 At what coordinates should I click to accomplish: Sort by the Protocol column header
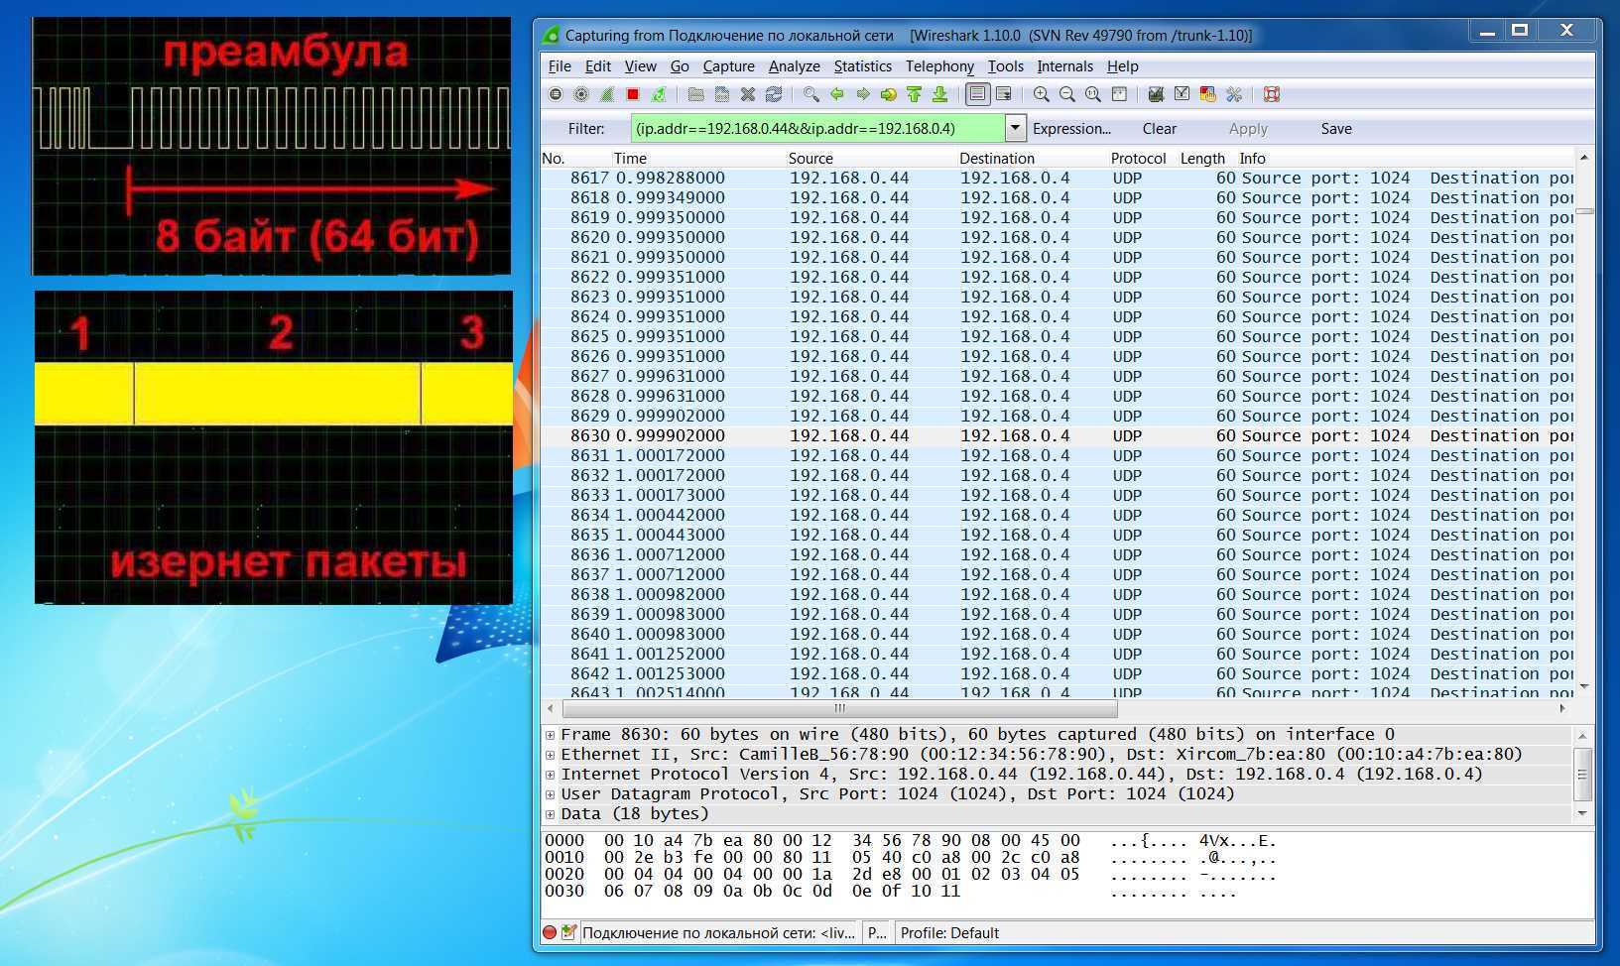[x=1139, y=159]
